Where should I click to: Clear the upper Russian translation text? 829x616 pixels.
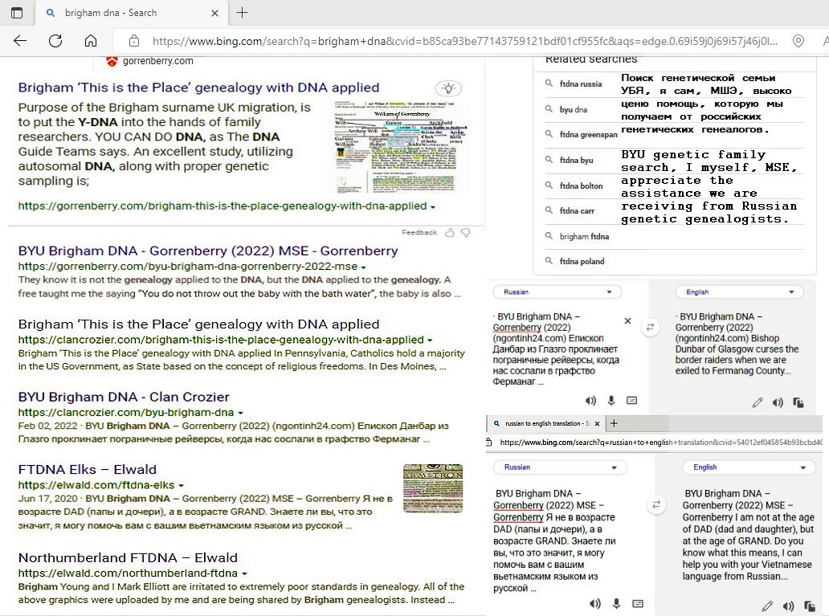point(627,321)
